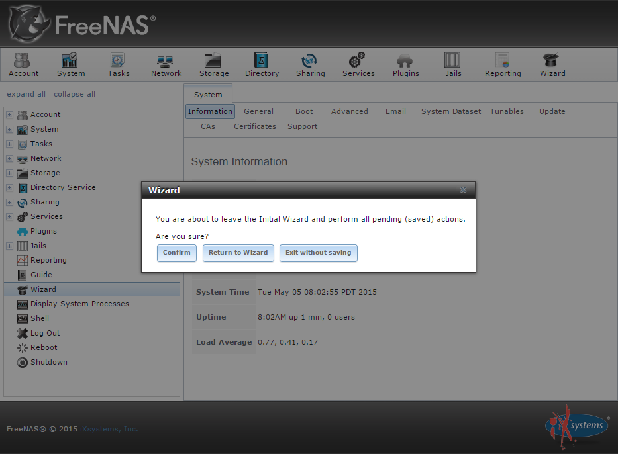Click the Guide book icon in the sidebar
Image resolution: width=618 pixels, height=454 pixels.
pyautogui.click(x=23, y=275)
